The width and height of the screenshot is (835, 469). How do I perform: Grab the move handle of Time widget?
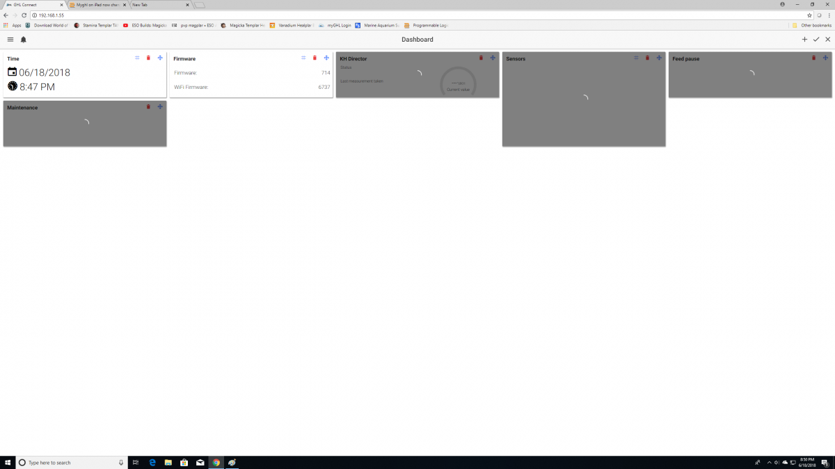point(160,58)
